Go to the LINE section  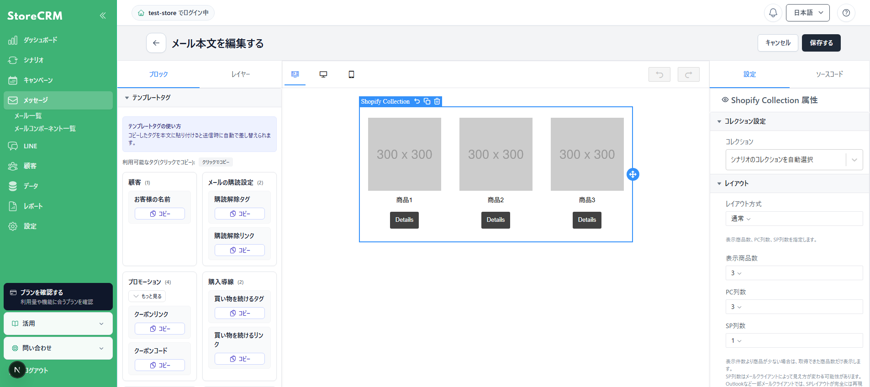(58, 146)
